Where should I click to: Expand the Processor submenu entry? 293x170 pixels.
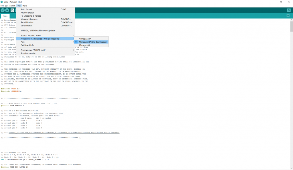click(x=45, y=39)
